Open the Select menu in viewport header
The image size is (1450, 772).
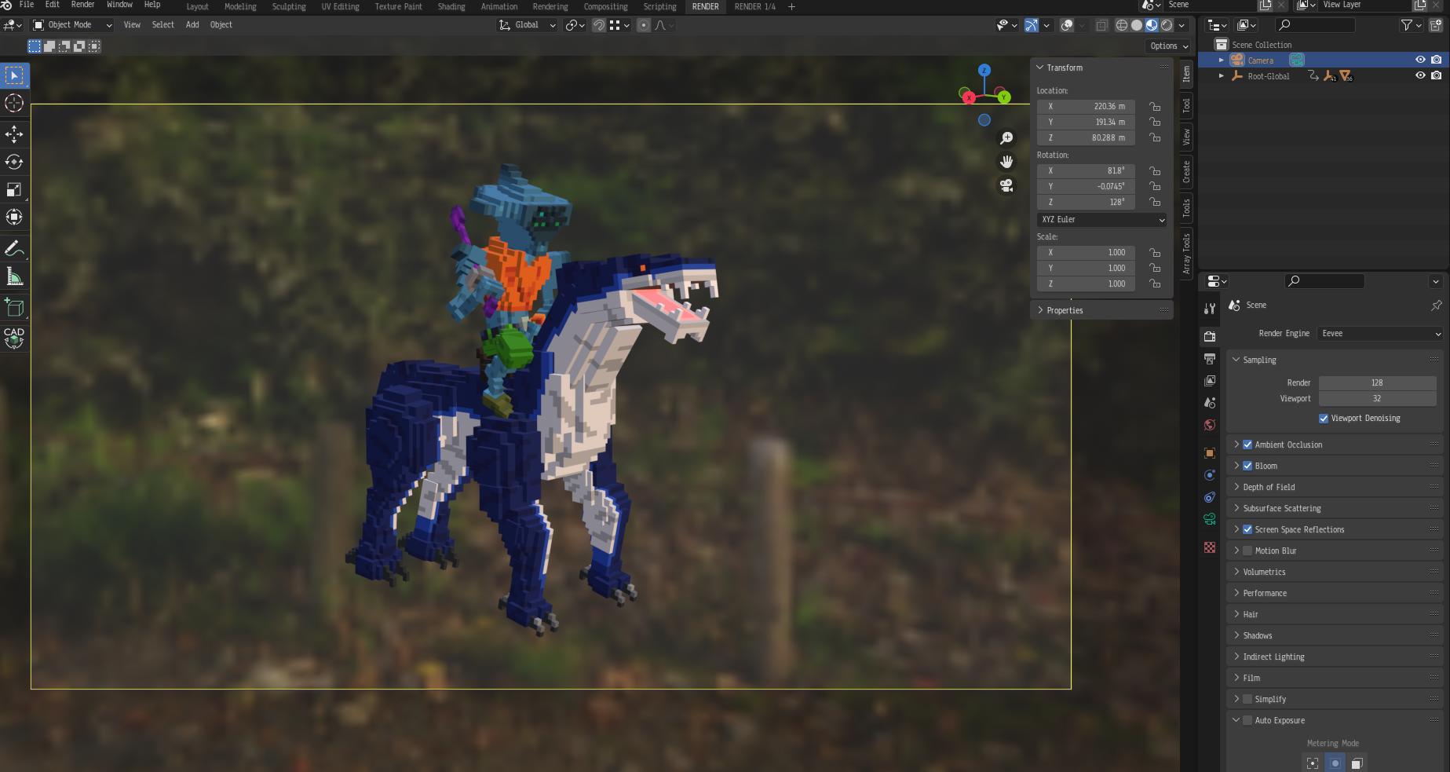click(163, 25)
